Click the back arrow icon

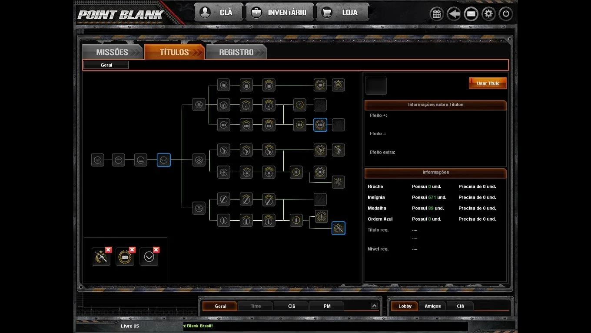(454, 14)
